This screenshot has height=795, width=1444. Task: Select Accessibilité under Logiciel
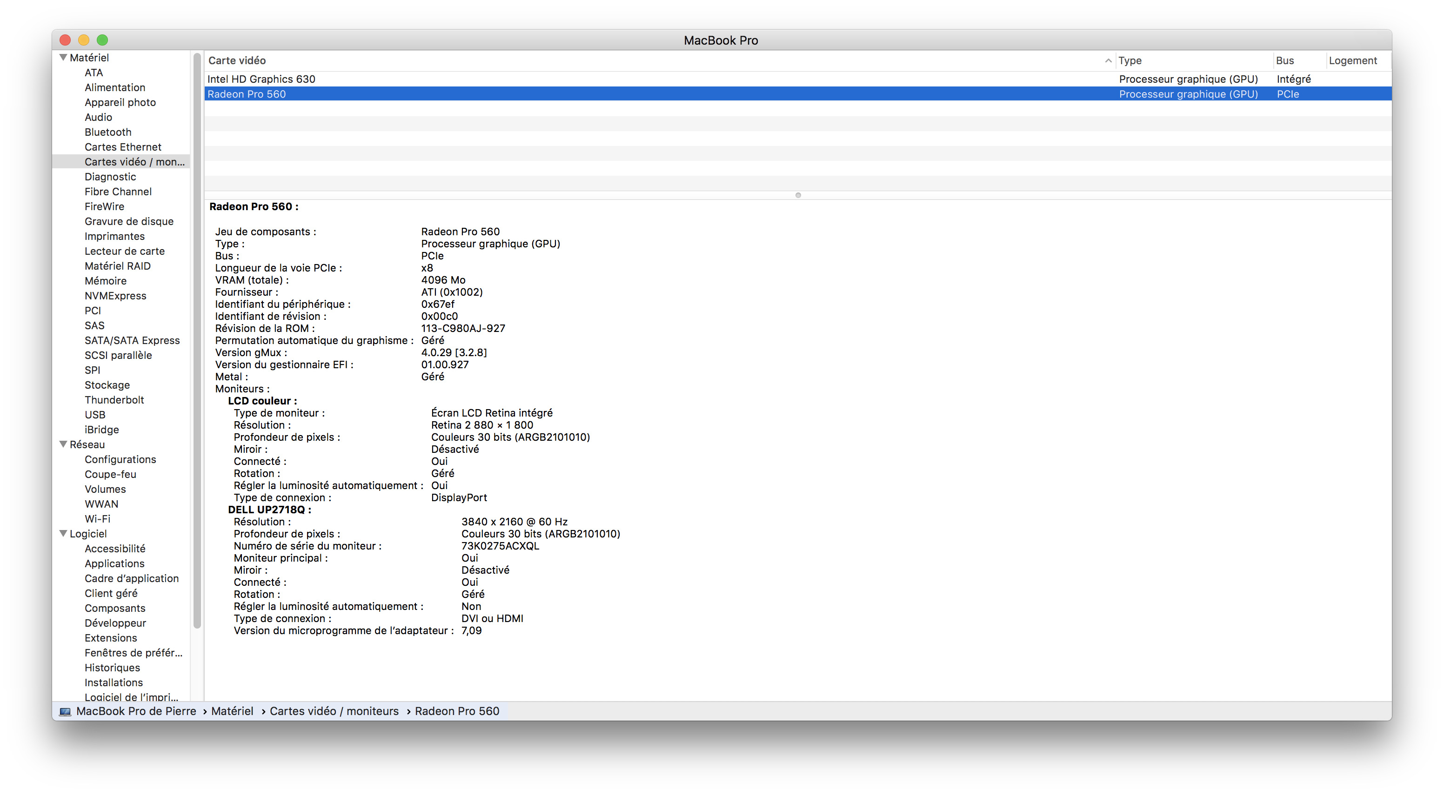click(x=115, y=549)
